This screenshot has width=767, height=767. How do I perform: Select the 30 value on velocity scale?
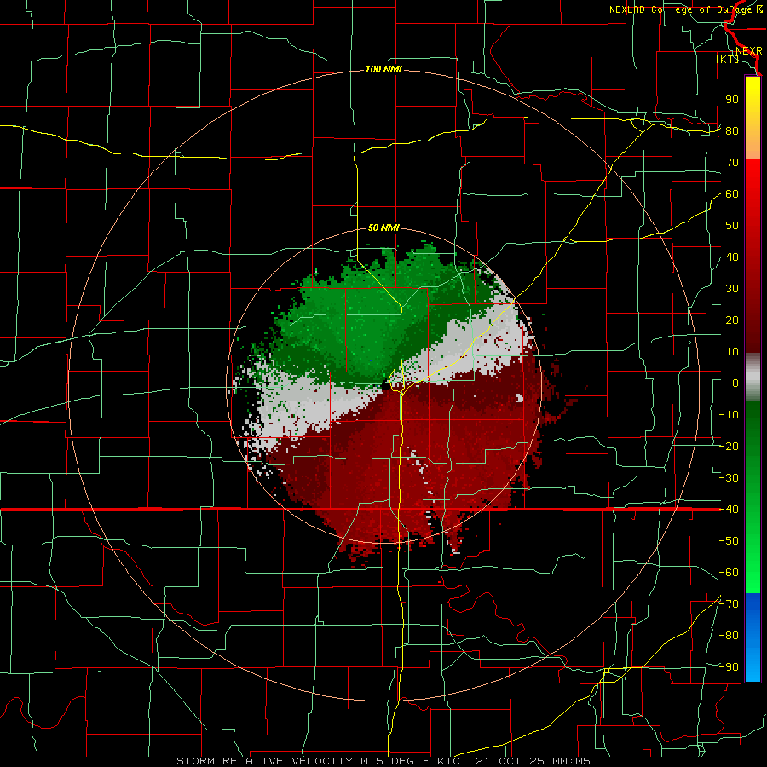coord(732,289)
